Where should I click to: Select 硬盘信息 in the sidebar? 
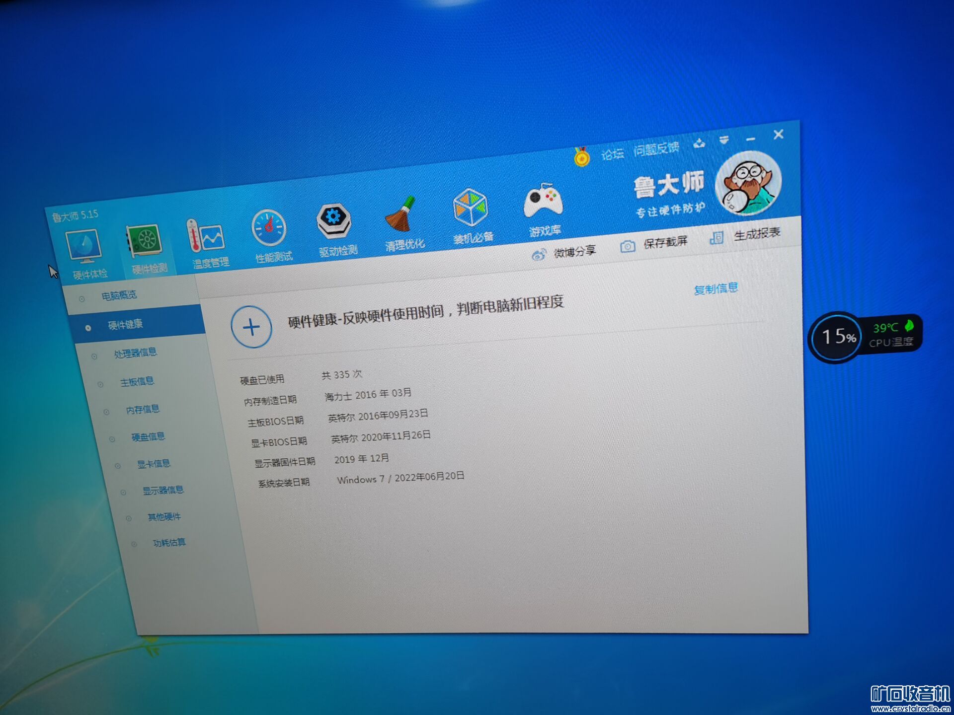coord(148,437)
